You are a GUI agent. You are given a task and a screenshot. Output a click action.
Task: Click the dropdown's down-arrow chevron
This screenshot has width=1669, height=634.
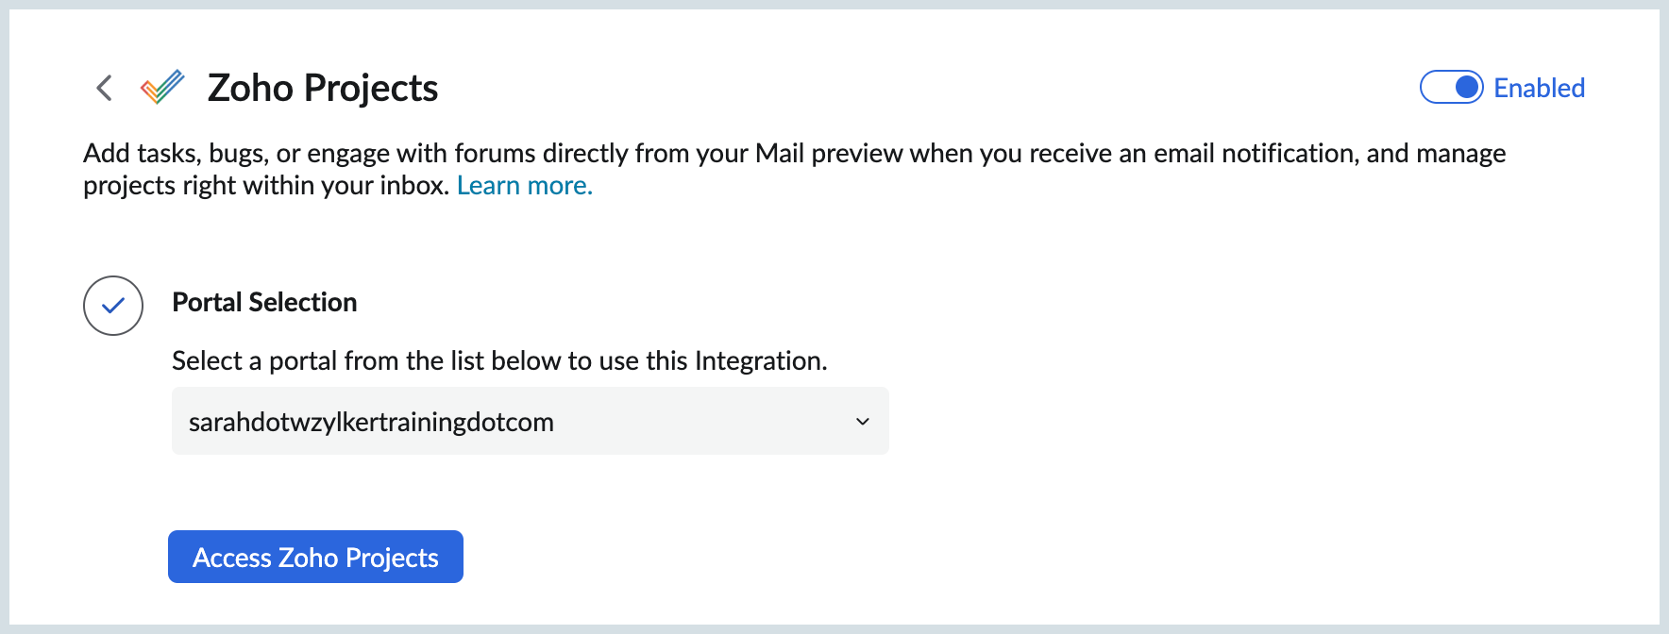click(862, 422)
